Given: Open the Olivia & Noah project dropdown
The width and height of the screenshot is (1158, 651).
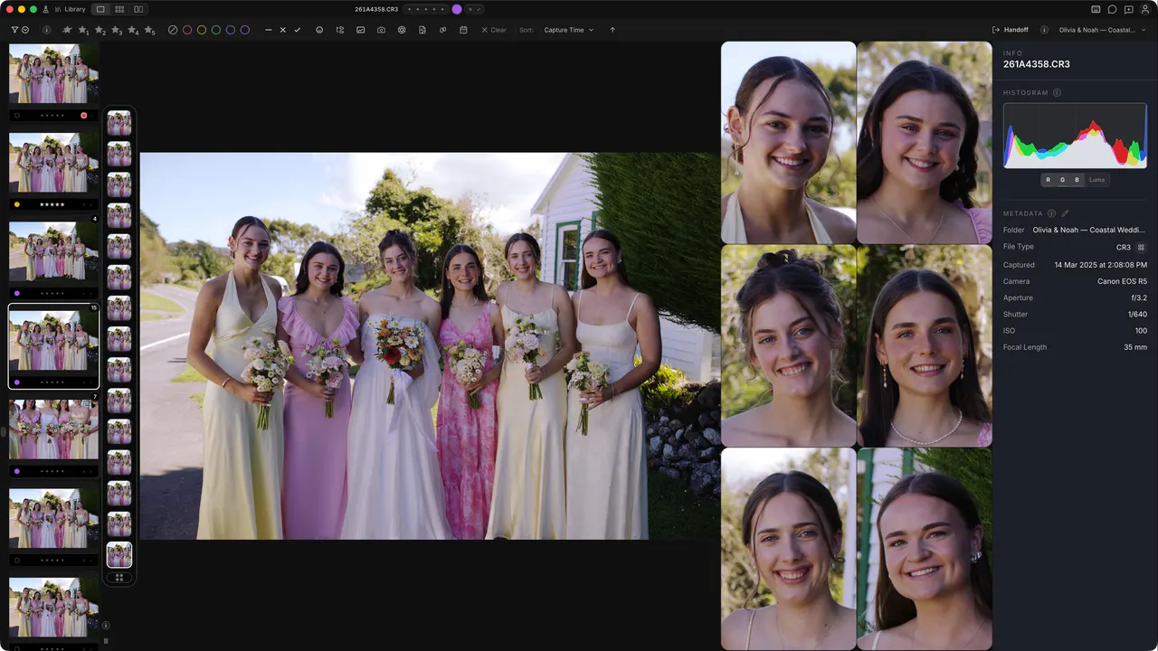Looking at the screenshot, I should (1103, 30).
